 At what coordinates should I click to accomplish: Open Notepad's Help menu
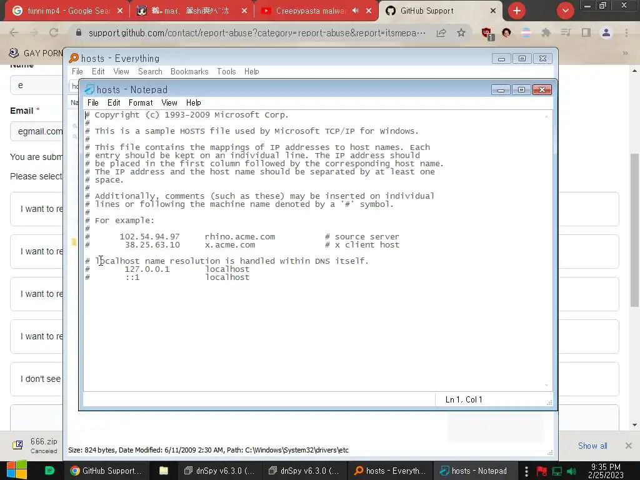pyautogui.click(x=194, y=103)
